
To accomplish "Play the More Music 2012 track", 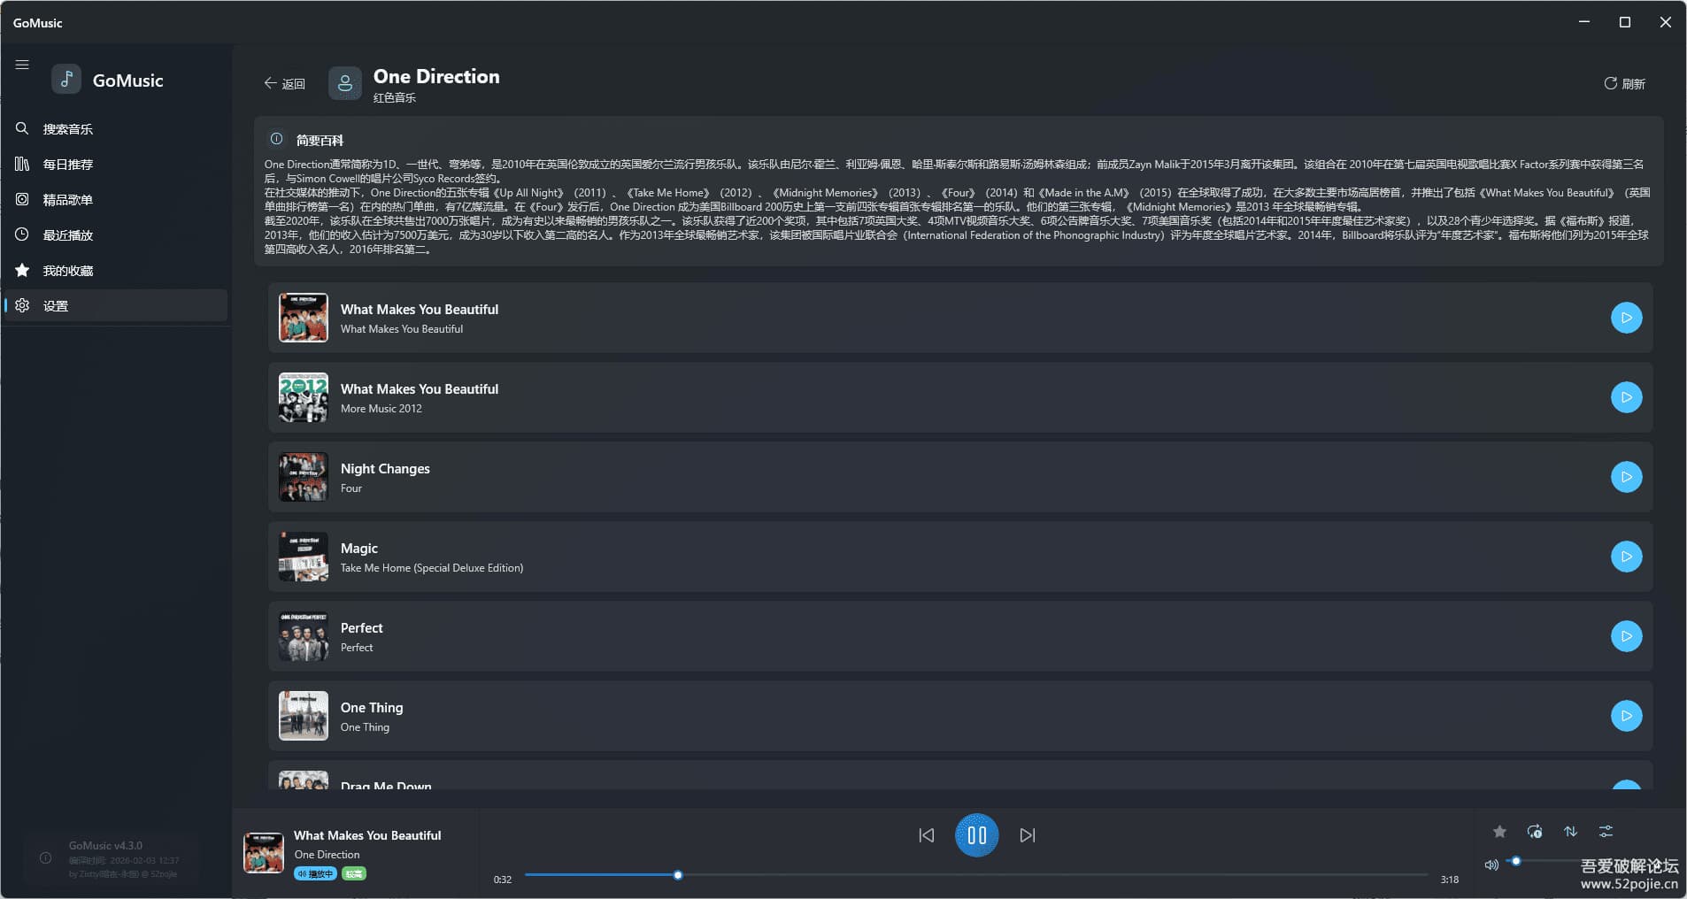I will (1626, 397).
